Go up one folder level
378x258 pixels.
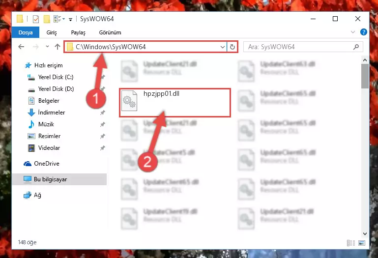(x=58, y=47)
